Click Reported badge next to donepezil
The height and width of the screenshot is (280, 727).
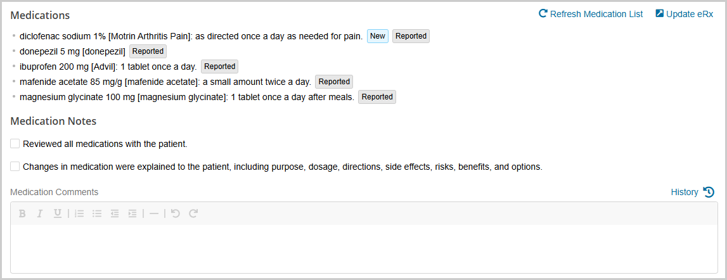(148, 51)
